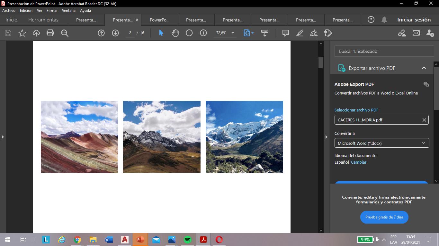Send the file by email icon

(x=416, y=33)
